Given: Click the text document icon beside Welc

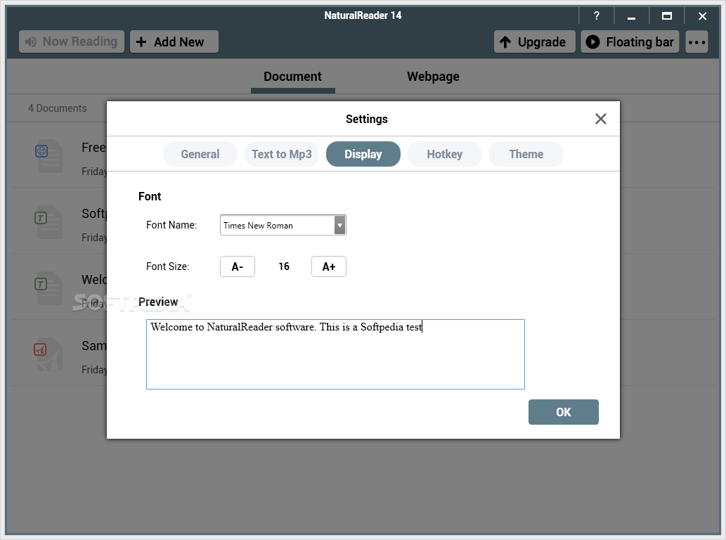Looking at the screenshot, I should tap(48, 288).
